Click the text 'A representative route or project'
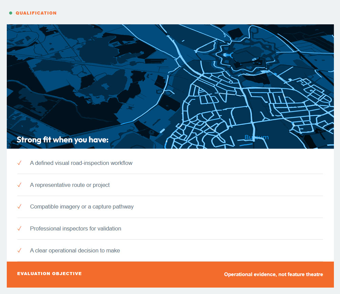Viewport: 340px width, 294px height. click(x=70, y=185)
